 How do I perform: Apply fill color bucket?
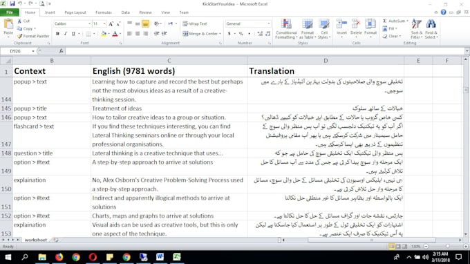[x=104, y=34]
